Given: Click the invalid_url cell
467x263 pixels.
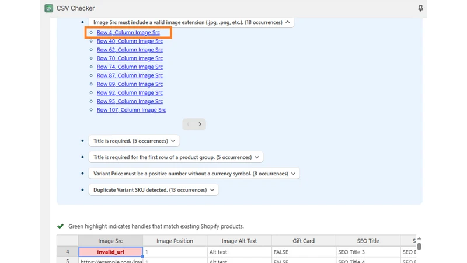Looking at the screenshot, I should click(x=110, y=252).
